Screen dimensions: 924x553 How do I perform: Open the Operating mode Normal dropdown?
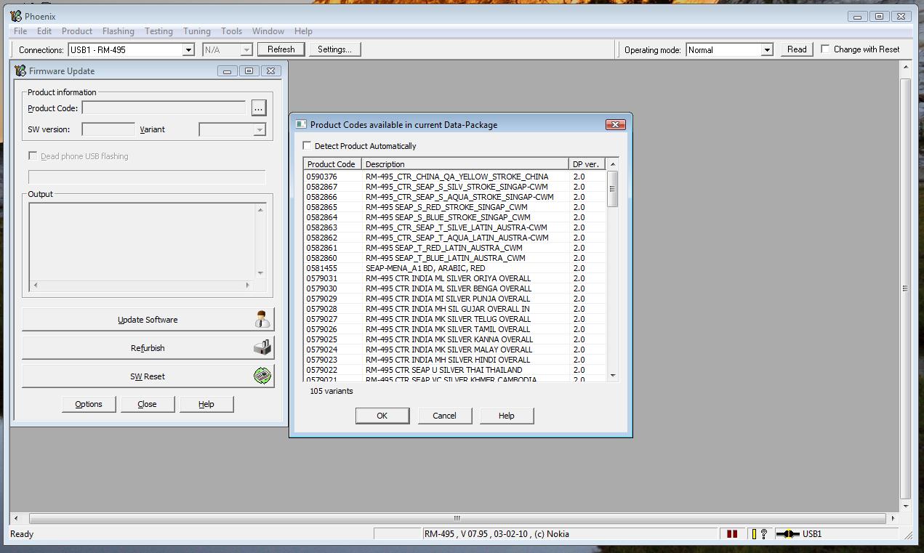(766, 49)
